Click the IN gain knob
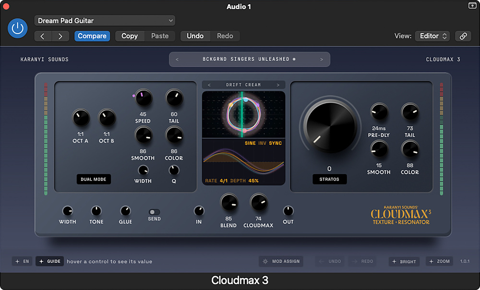 (199, 211)
